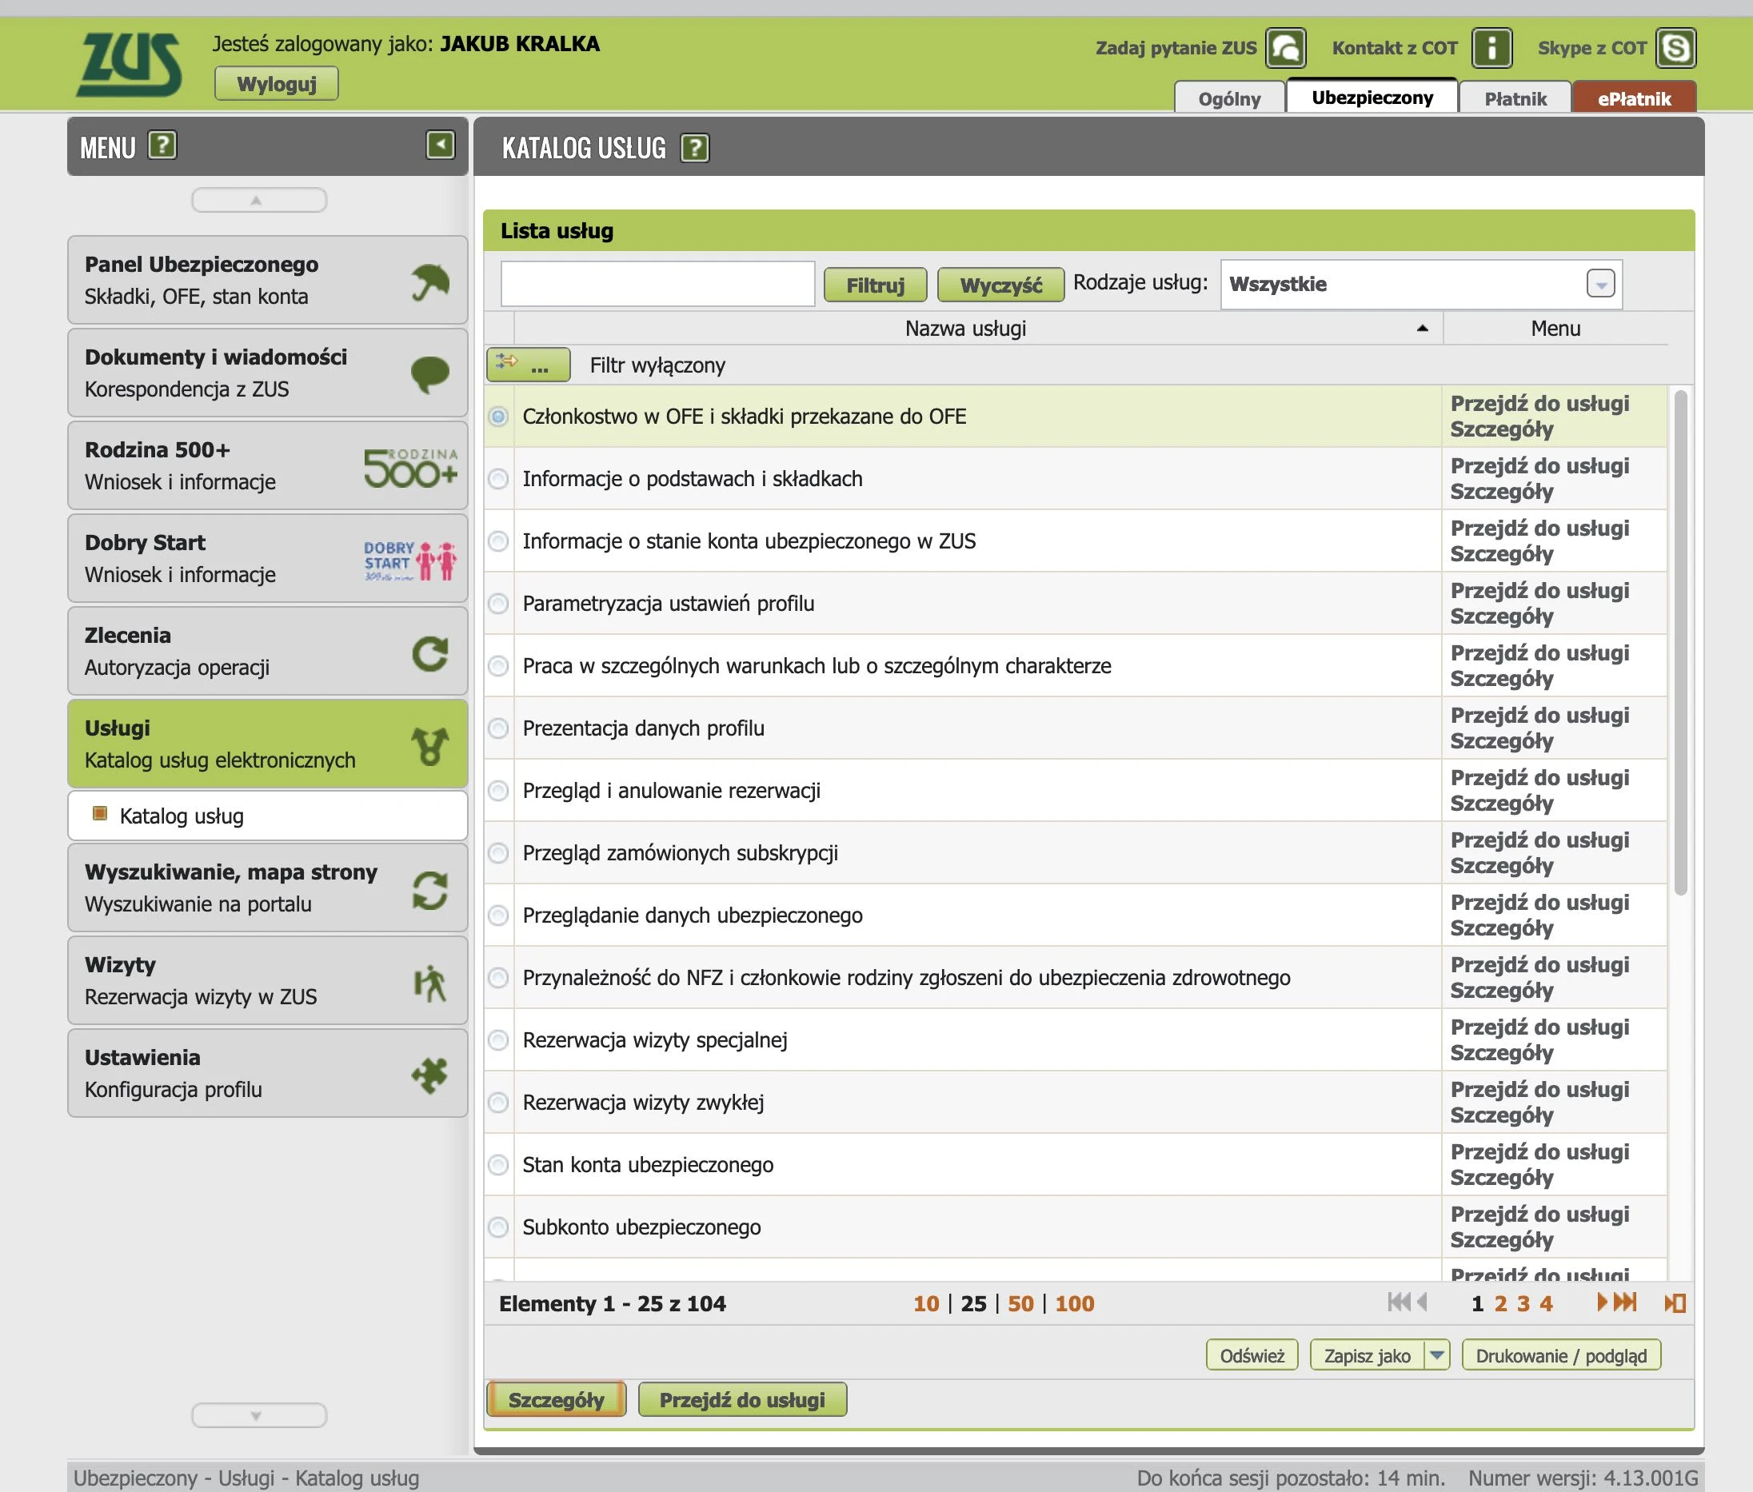
Task: Click the Wyloguj button
Action: coord(276,84)
